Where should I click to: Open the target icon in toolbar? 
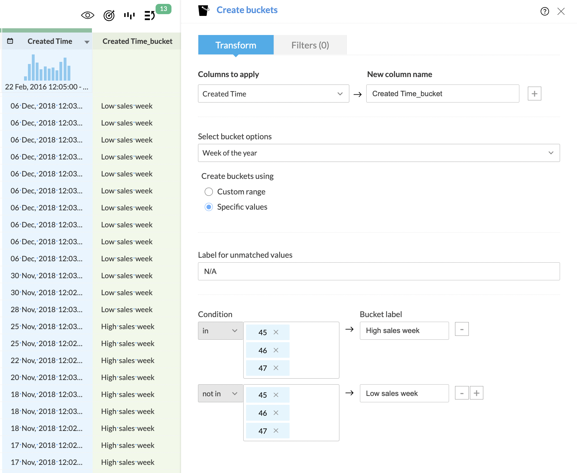pos(109,16)
